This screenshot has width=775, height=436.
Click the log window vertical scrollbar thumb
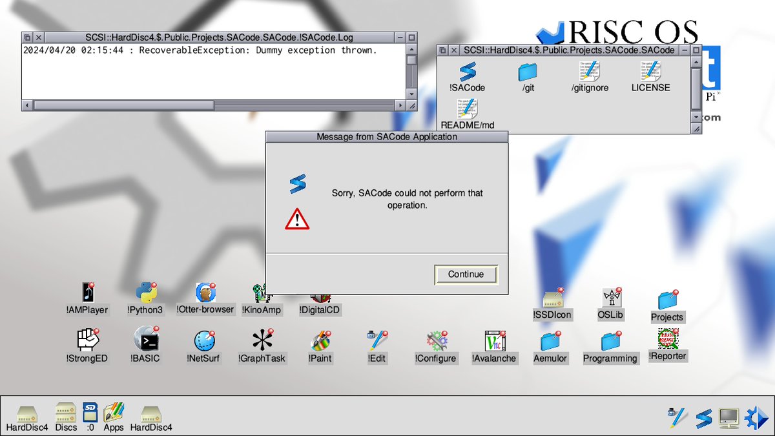tap(411, 60)
